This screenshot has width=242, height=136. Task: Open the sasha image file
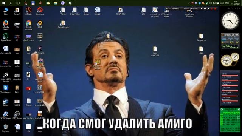coord(17,63)
